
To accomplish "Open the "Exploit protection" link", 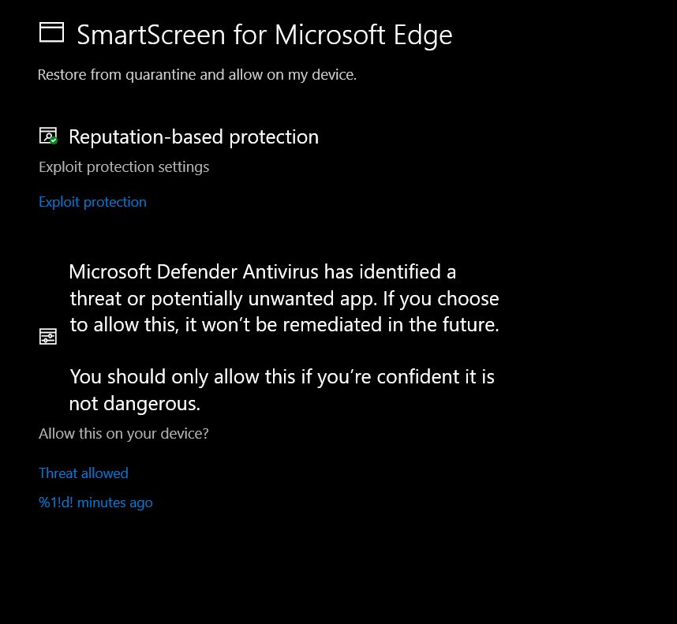I will tap(92, 202).
